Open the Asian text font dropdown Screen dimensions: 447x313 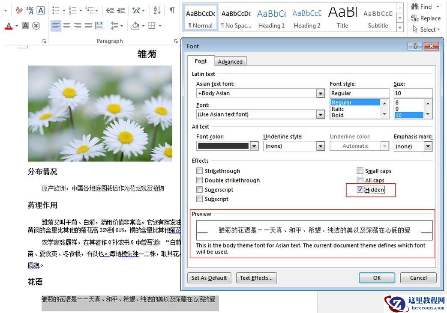[x=321, y=93]
